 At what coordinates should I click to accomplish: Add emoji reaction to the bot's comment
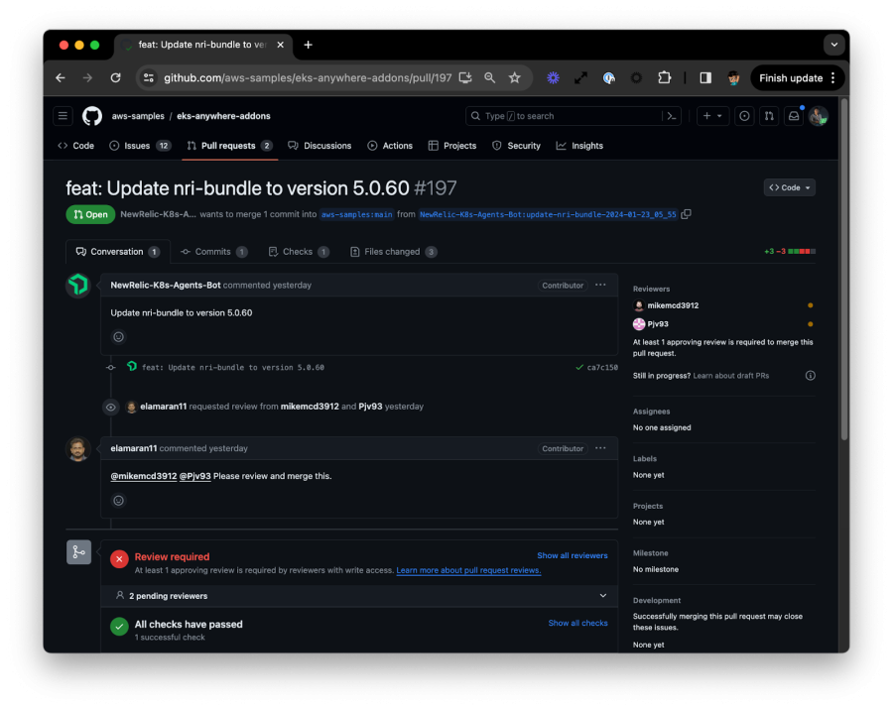(119, 337)
